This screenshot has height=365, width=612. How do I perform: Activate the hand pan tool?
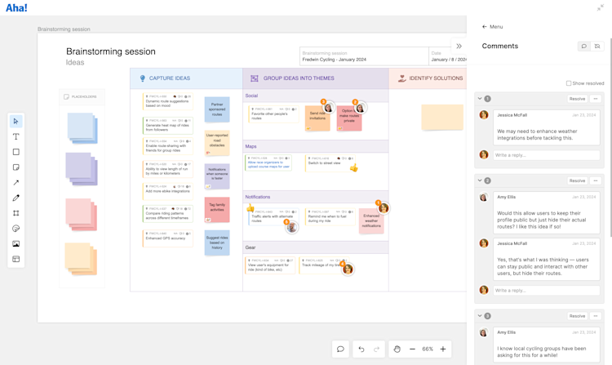pyautogui.click(x=397, y=349)
